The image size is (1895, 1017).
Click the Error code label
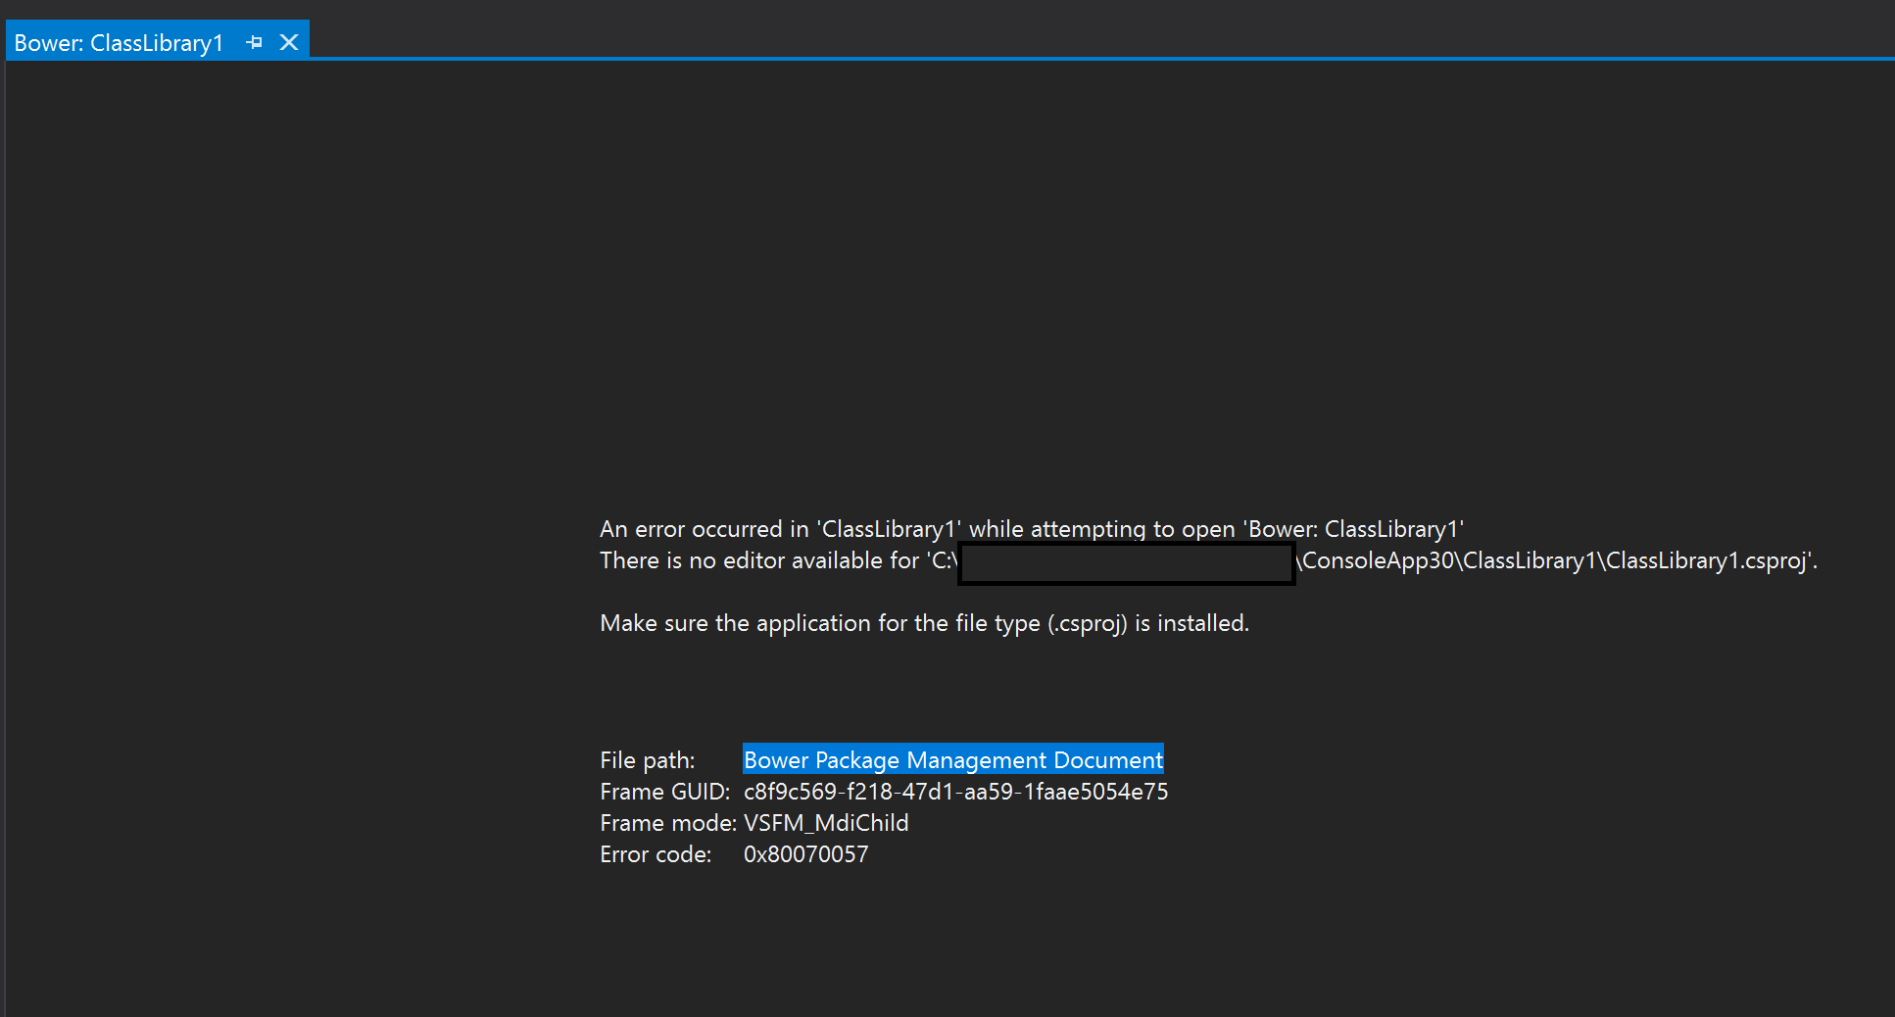pos(656,853)
